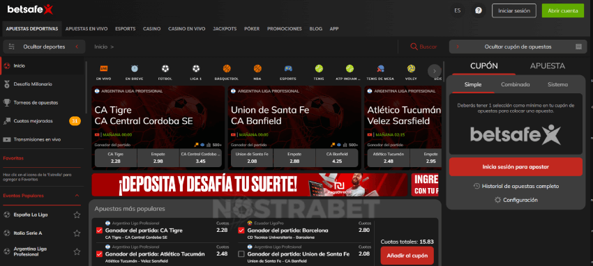Select the TENIS ball icon
This screenshot has width=593, height=266.
tap(319, 69)
